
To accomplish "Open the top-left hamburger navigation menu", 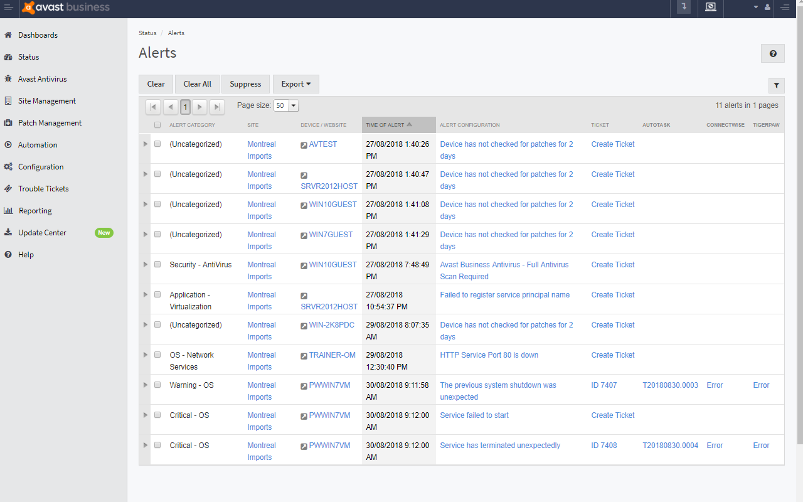I will [x=9, y=8].
